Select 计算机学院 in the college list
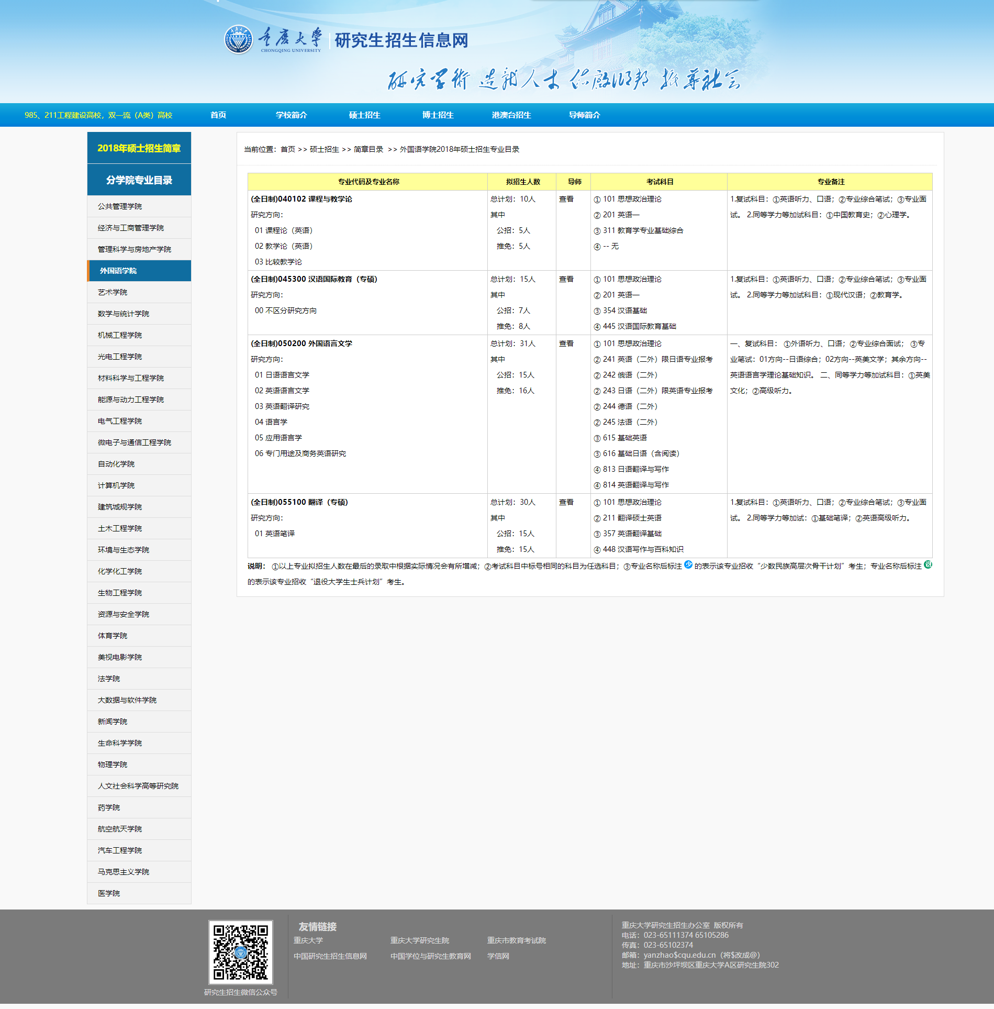The image size is (994, 1009). tap(116, 486)
